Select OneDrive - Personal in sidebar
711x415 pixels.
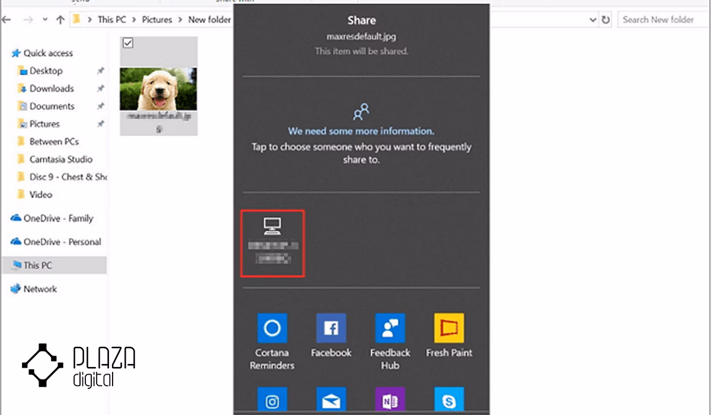point(62,242)
